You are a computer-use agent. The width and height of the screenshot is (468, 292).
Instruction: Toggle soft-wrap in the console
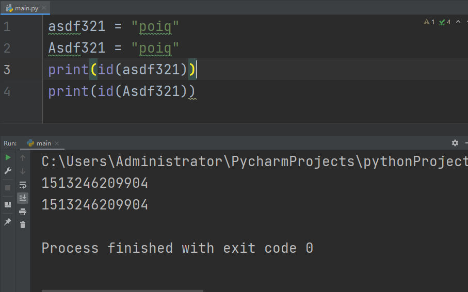23,185
